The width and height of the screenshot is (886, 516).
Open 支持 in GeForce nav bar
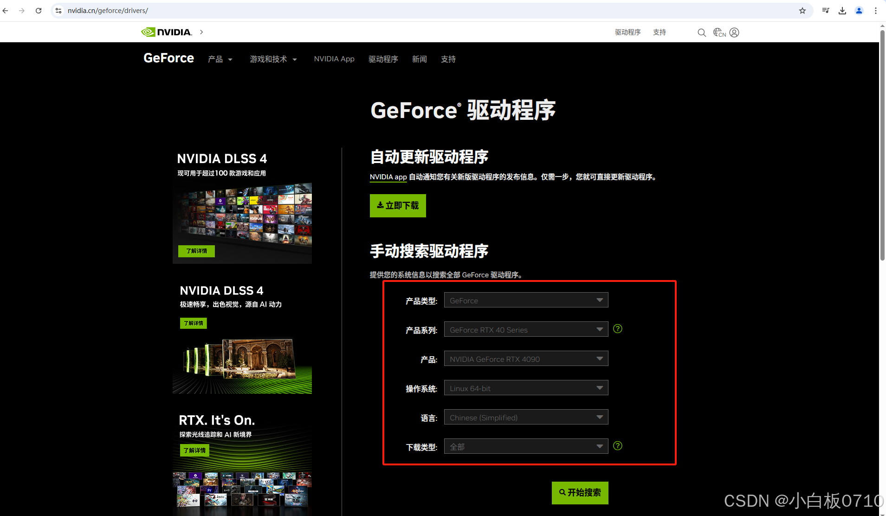click(x=448, y=59)
